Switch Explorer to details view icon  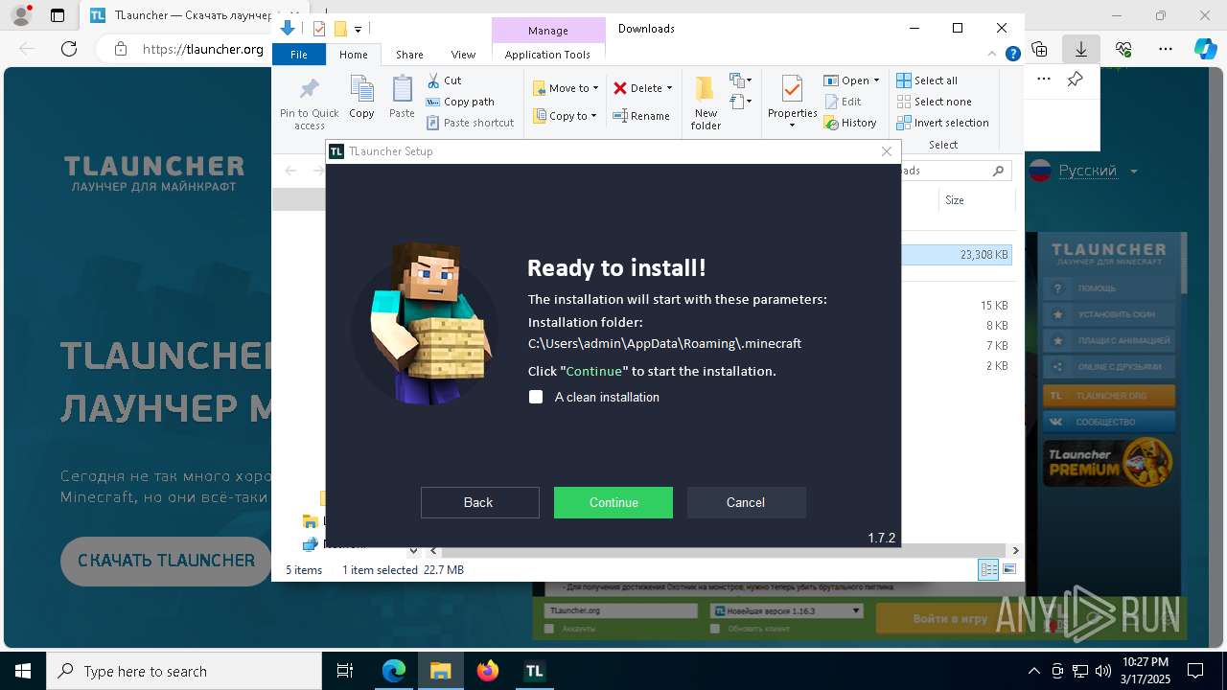(x=988, y=569)
